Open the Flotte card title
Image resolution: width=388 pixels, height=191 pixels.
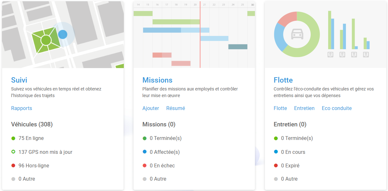click(x=283, y=80)
